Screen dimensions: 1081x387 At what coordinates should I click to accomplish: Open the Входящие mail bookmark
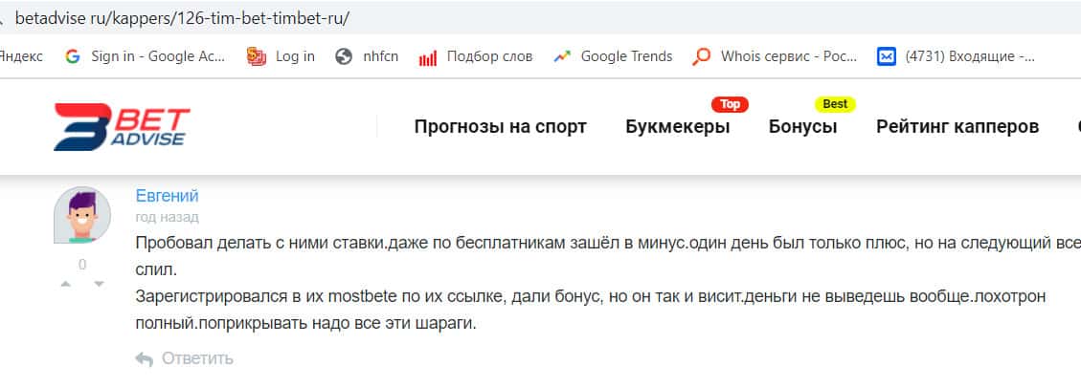[x=957, y=56]
